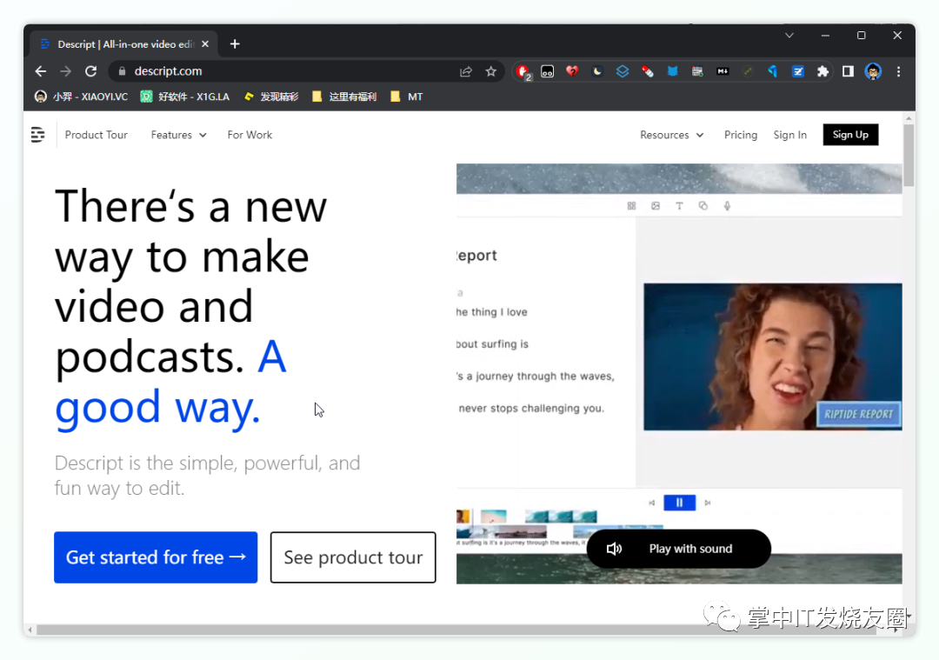This screenshot has width=939, height=660.
Task: Click the Descript logo icon
Action: coord(37,135)
